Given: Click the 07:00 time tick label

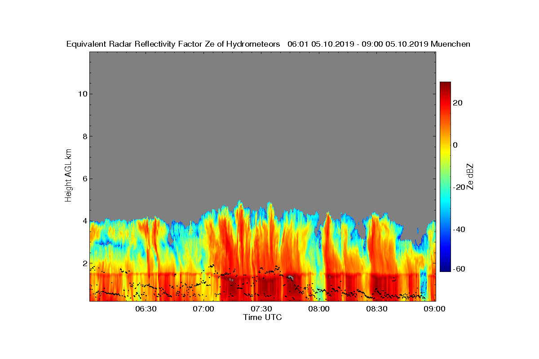Looking at the screenshot, I should click(x=203, y=309).
